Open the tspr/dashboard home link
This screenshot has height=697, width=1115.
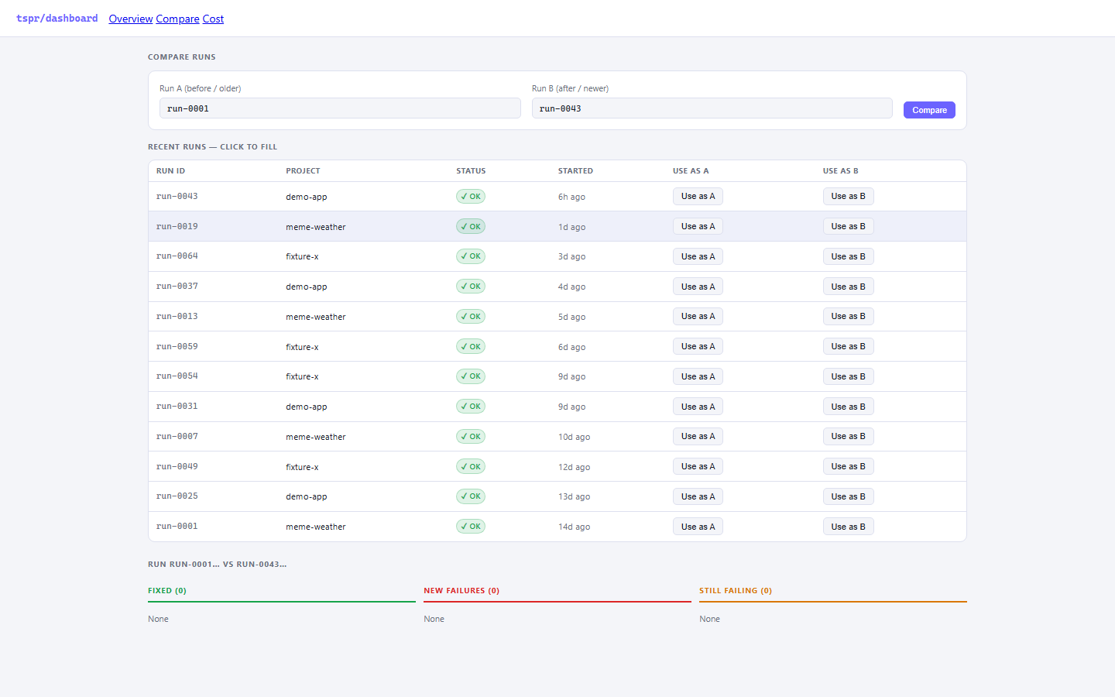click(57, 19)
